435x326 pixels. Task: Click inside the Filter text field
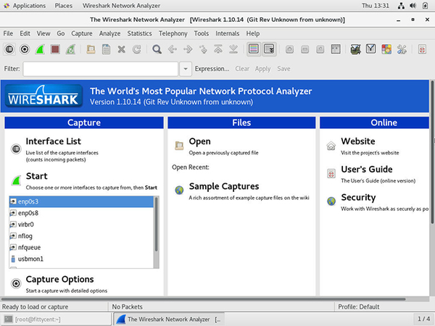(x=101, y=69)
